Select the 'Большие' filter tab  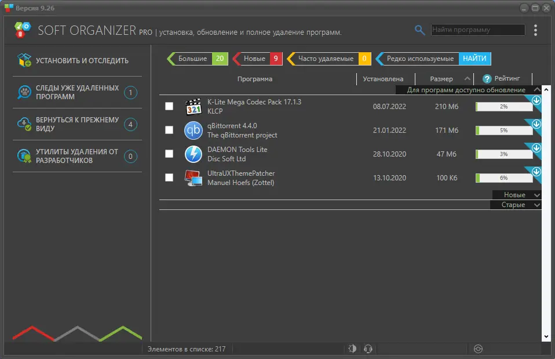point(198,59)
